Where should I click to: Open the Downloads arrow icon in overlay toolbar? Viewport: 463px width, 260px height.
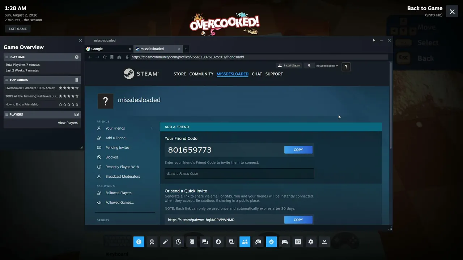tap(218, 242)
